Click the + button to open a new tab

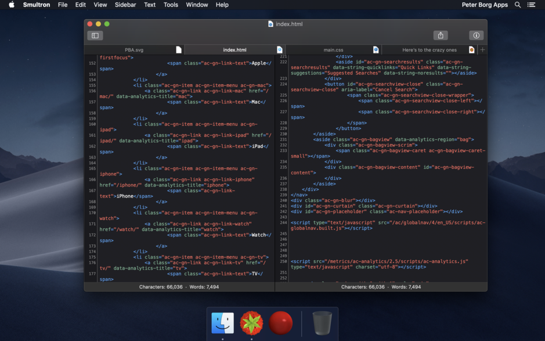pos(482,49)
